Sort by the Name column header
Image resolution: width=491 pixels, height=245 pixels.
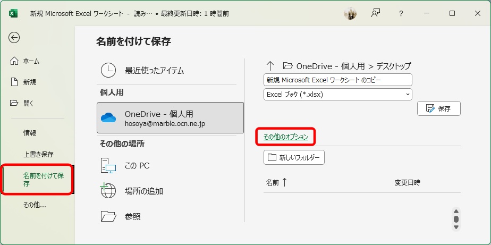[276, 182]
